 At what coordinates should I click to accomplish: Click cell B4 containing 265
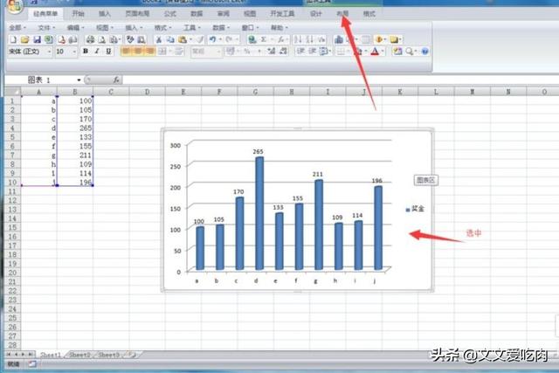click(75, 128)
